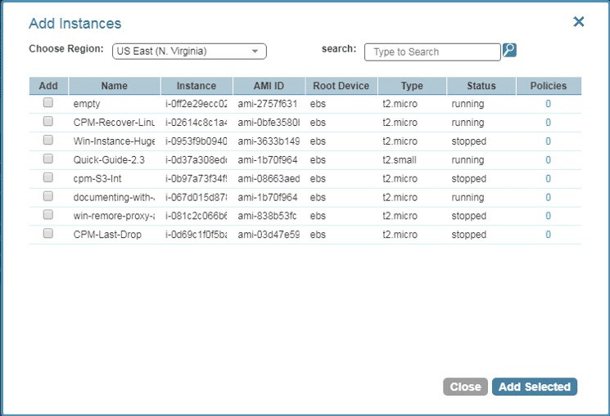Click the Close button
This screenshot has height=416, width=610.
coord(465,387)
